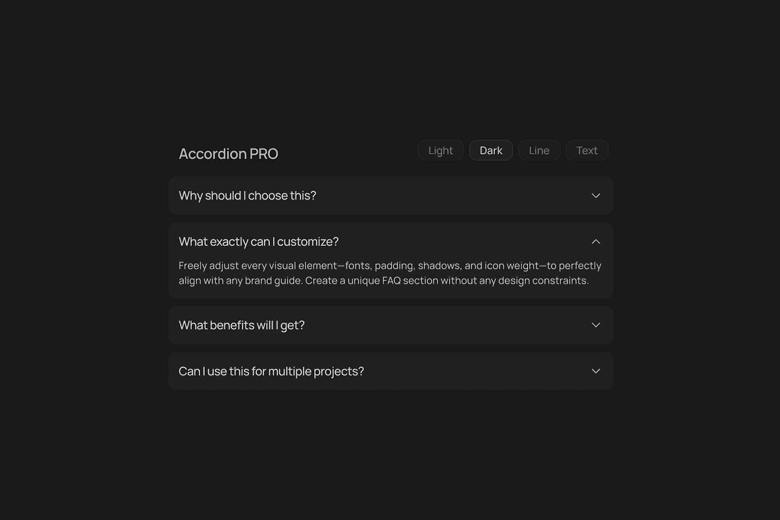
Task: Click the chevron down icon beside 'Why should I choose this?'
Action: (596, 196)
